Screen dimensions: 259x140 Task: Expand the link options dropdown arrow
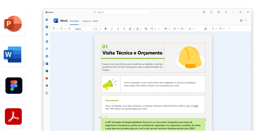tap(186, 29)
